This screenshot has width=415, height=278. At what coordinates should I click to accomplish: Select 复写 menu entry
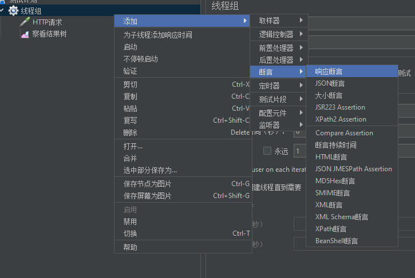pyautogui.click(x=182, y=120)
